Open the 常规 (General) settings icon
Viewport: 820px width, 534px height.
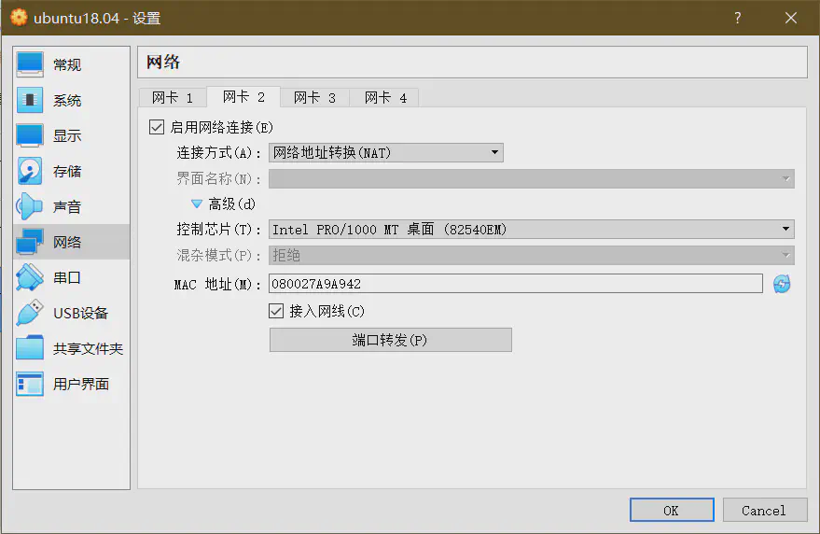pyautogui.click(x=30, y=64)
